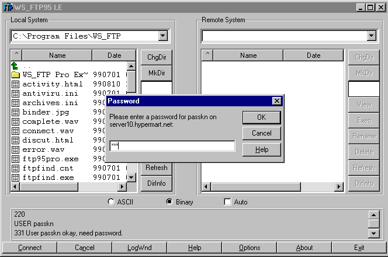Click the local MkDir button
Image resolution: width=388 pixels, height=257 pixels.
tap(157, 73)
